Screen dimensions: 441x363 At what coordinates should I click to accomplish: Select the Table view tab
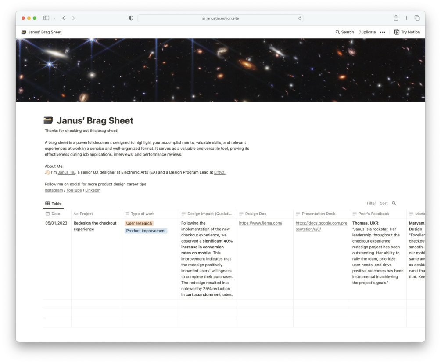pos(54,203)
